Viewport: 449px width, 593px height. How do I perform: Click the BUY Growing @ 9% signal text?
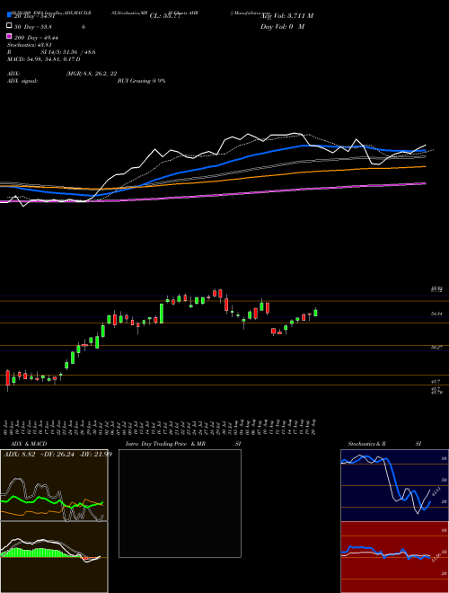click(141, 81)
